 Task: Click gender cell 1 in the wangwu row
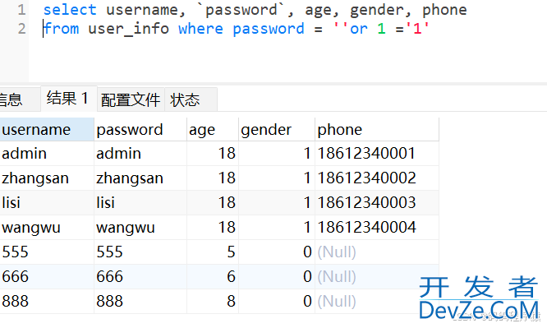click(x=277, y=228)
